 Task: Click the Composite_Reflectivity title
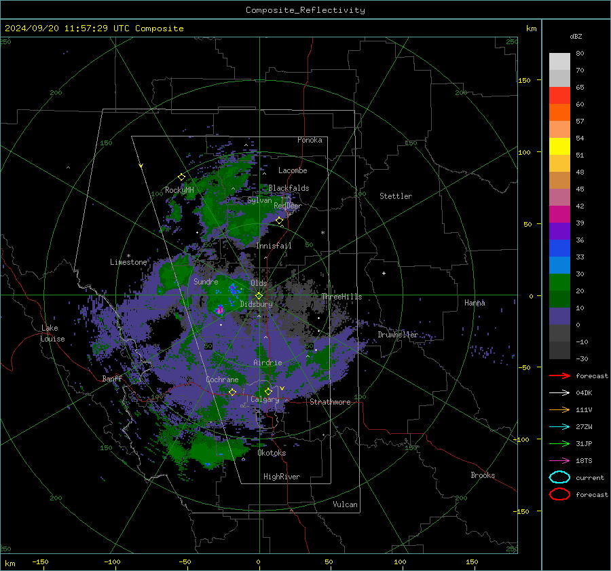305,10
